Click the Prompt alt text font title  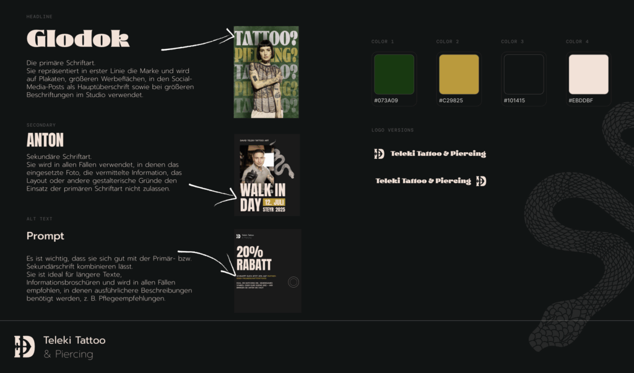pos(45,236)
